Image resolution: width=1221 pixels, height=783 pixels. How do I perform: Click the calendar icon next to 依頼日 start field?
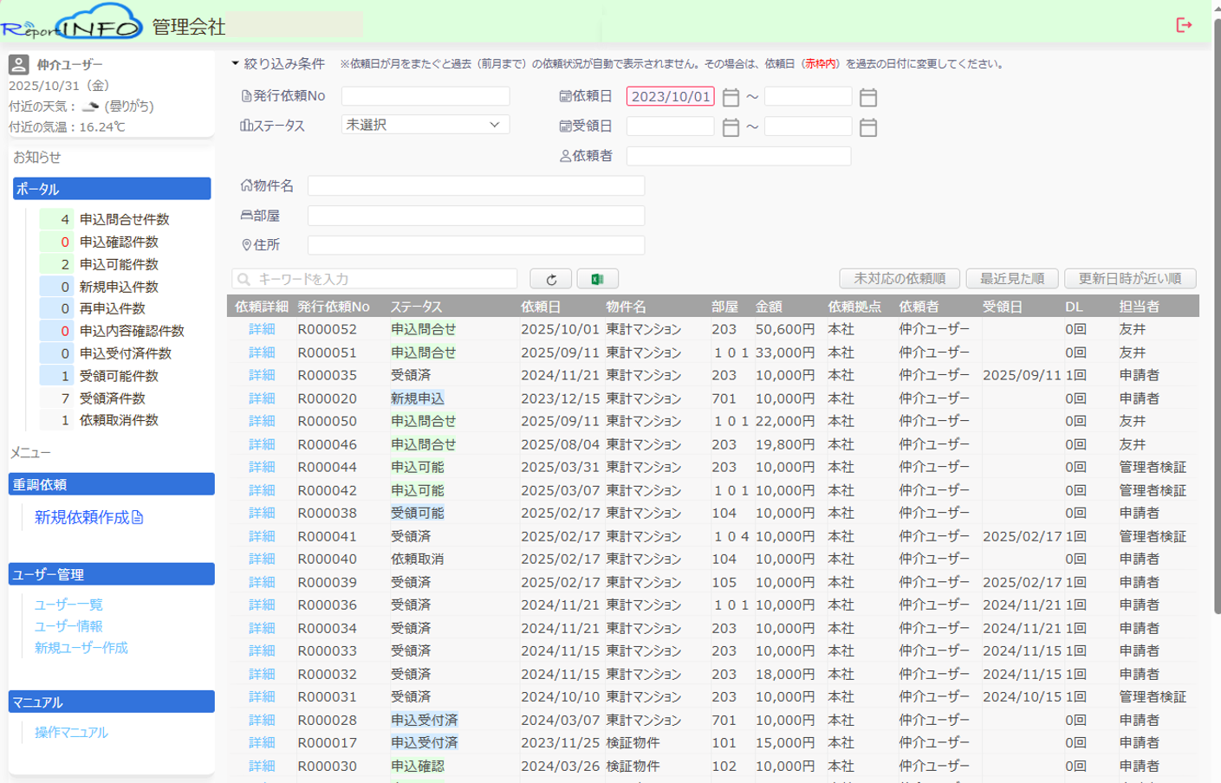click(x=729, y=96)
